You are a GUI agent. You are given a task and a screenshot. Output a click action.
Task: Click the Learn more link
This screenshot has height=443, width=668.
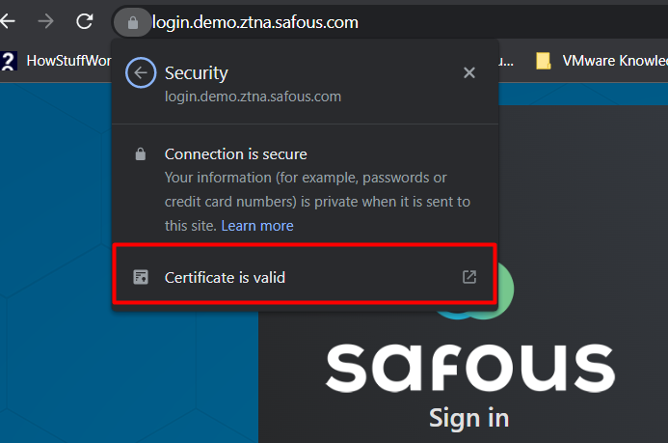[x=257, y=226]
